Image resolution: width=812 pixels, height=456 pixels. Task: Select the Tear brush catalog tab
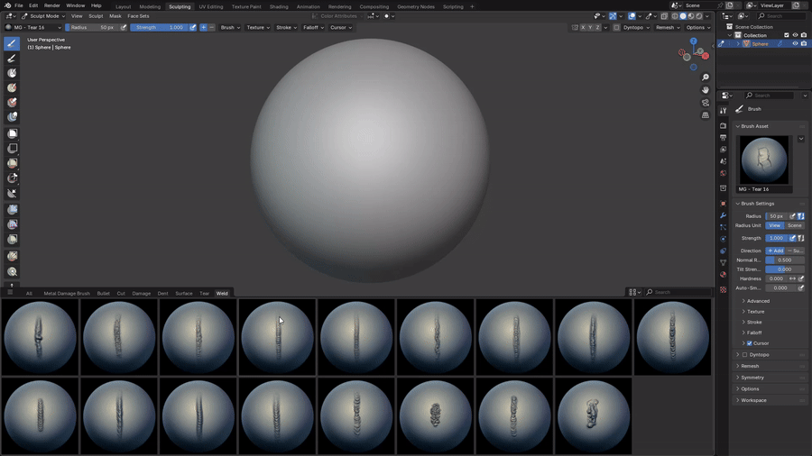(204, 293)
